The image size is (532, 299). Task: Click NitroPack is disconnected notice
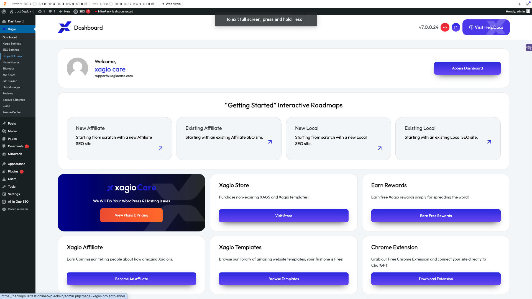[114, 12]
